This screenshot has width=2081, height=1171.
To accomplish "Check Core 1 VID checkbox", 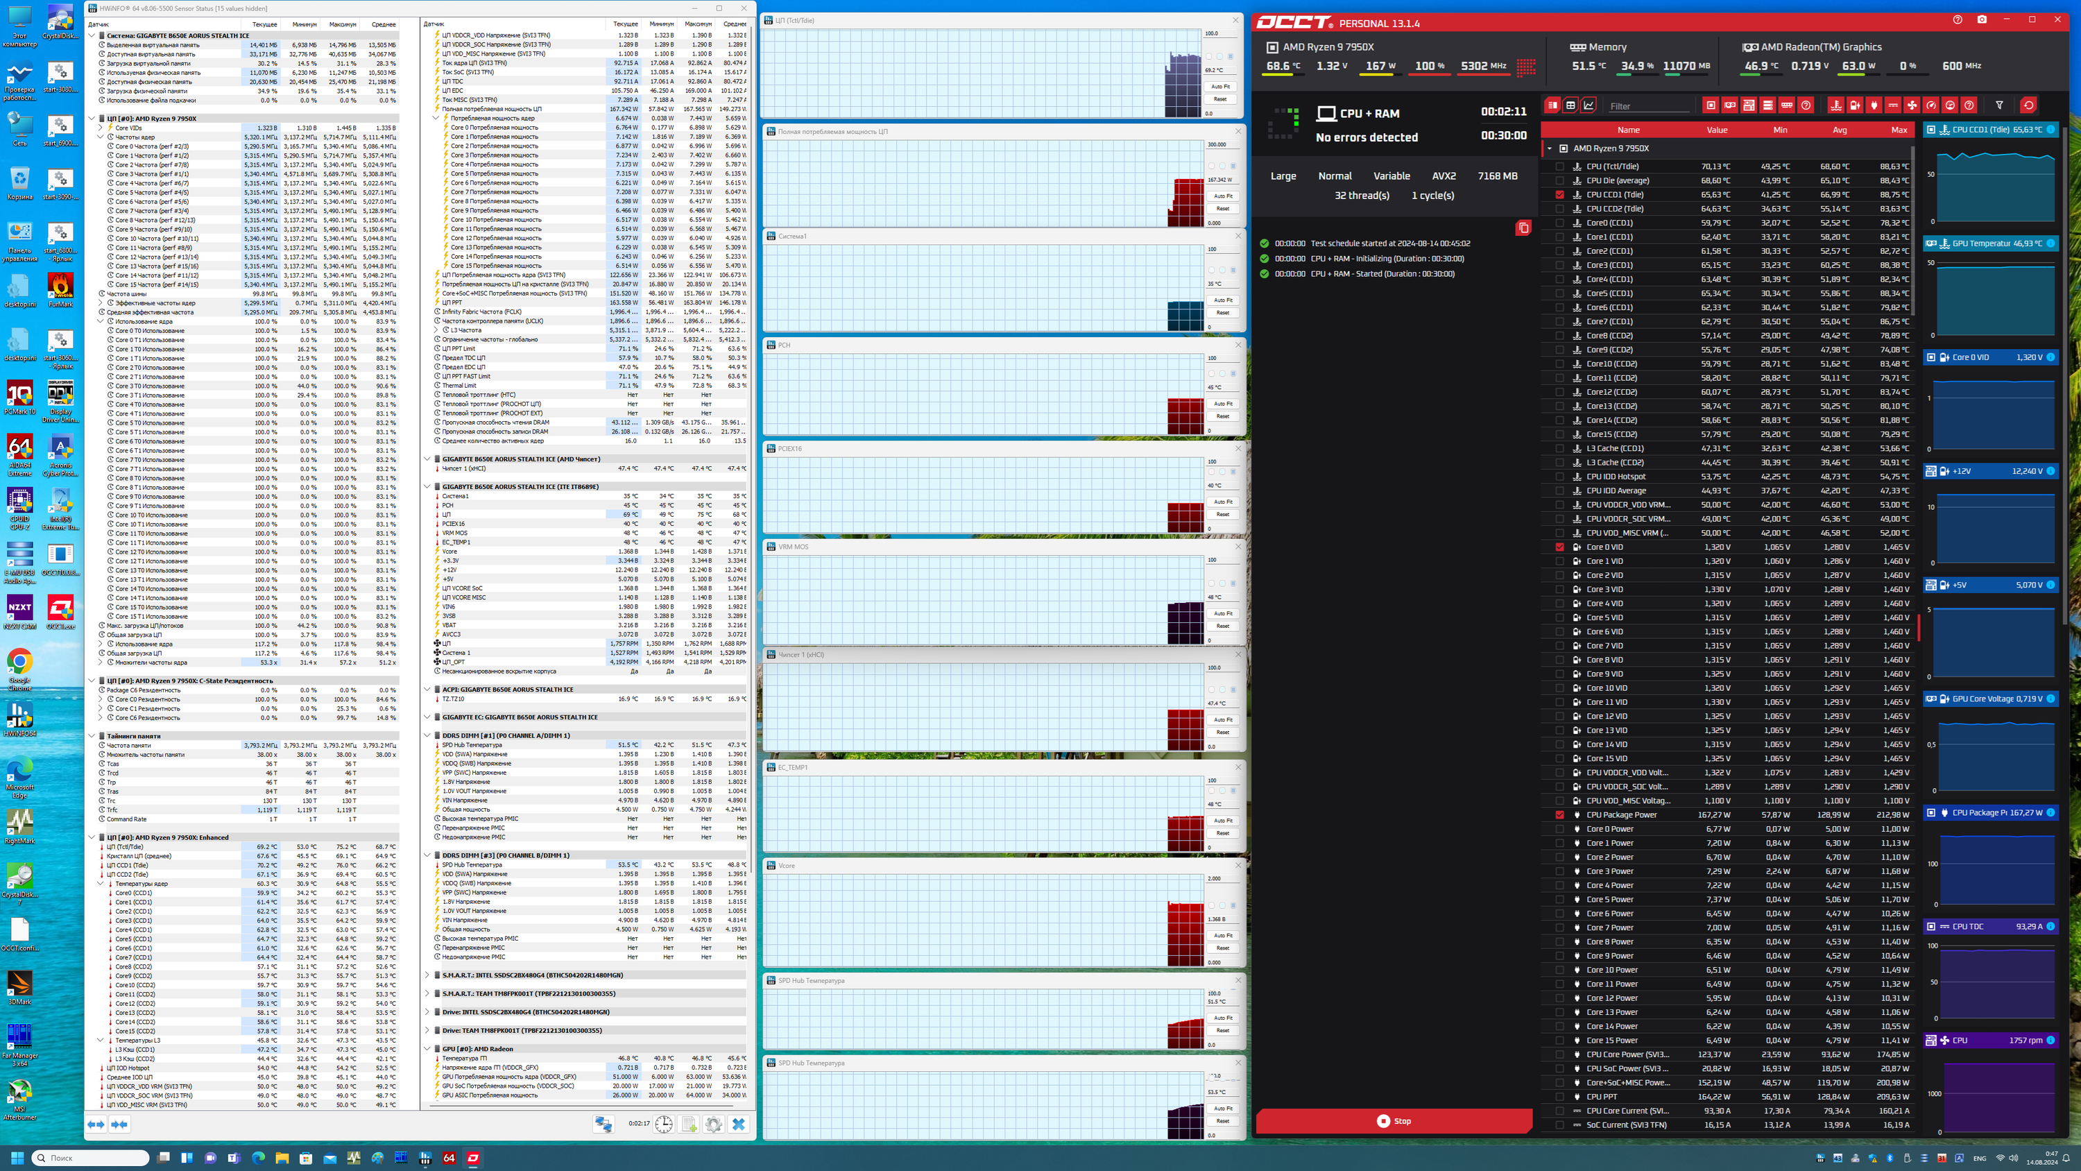I will coord(1559,561).
